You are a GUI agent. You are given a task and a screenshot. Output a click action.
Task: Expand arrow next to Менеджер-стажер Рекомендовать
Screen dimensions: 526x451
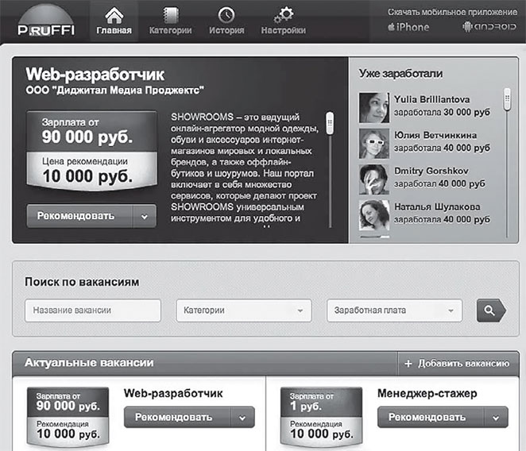[496, 418]
